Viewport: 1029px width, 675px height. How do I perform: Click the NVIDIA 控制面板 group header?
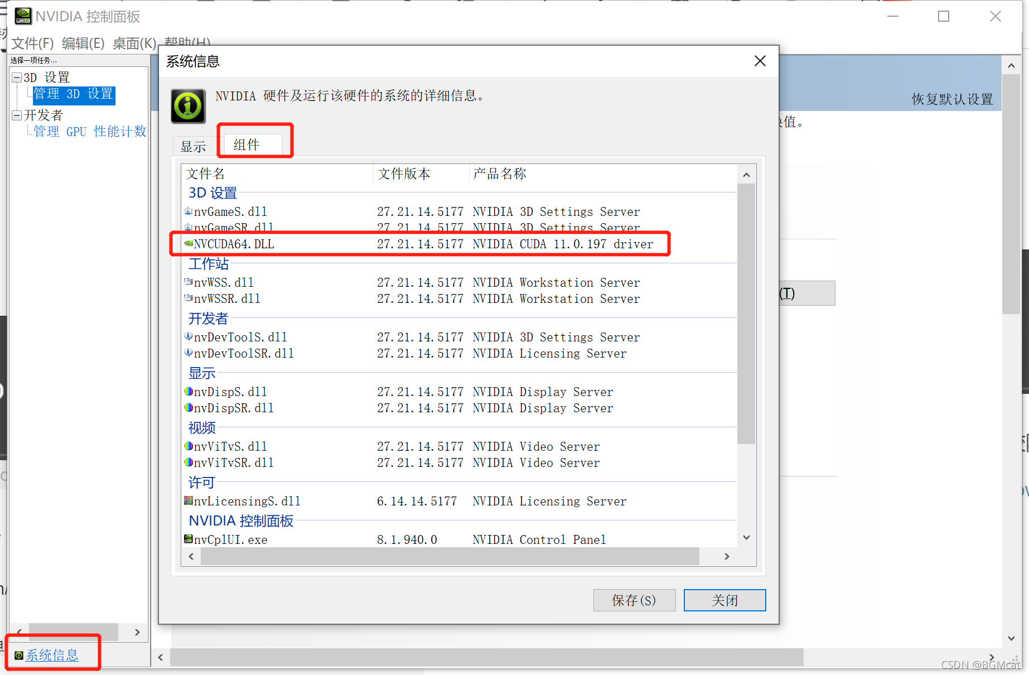click(x=241, y=520)
